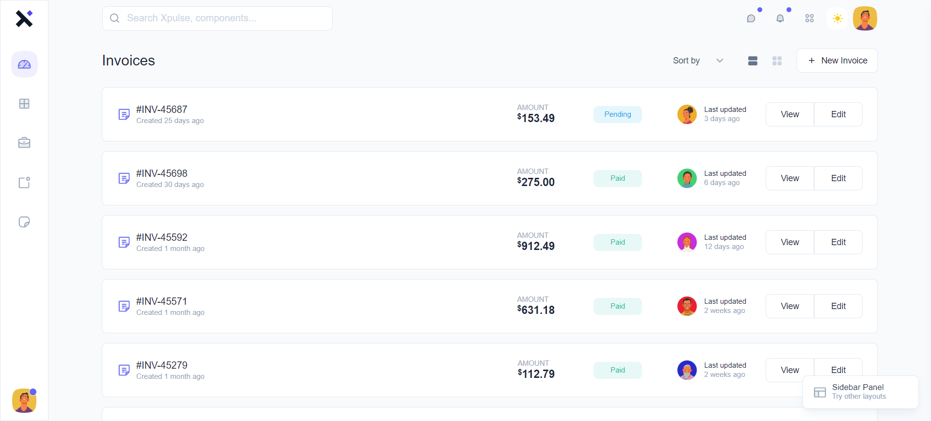Image resolution: width=931 pixels, height=421 pixels.
Task: Toggle the light/dark theme sun switch
Action: (x=837, y=18)
